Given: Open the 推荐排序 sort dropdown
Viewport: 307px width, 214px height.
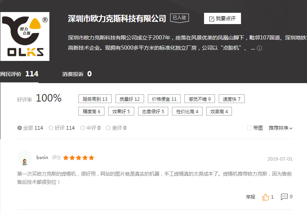Looking at the screenshot, I should (280, 128).
